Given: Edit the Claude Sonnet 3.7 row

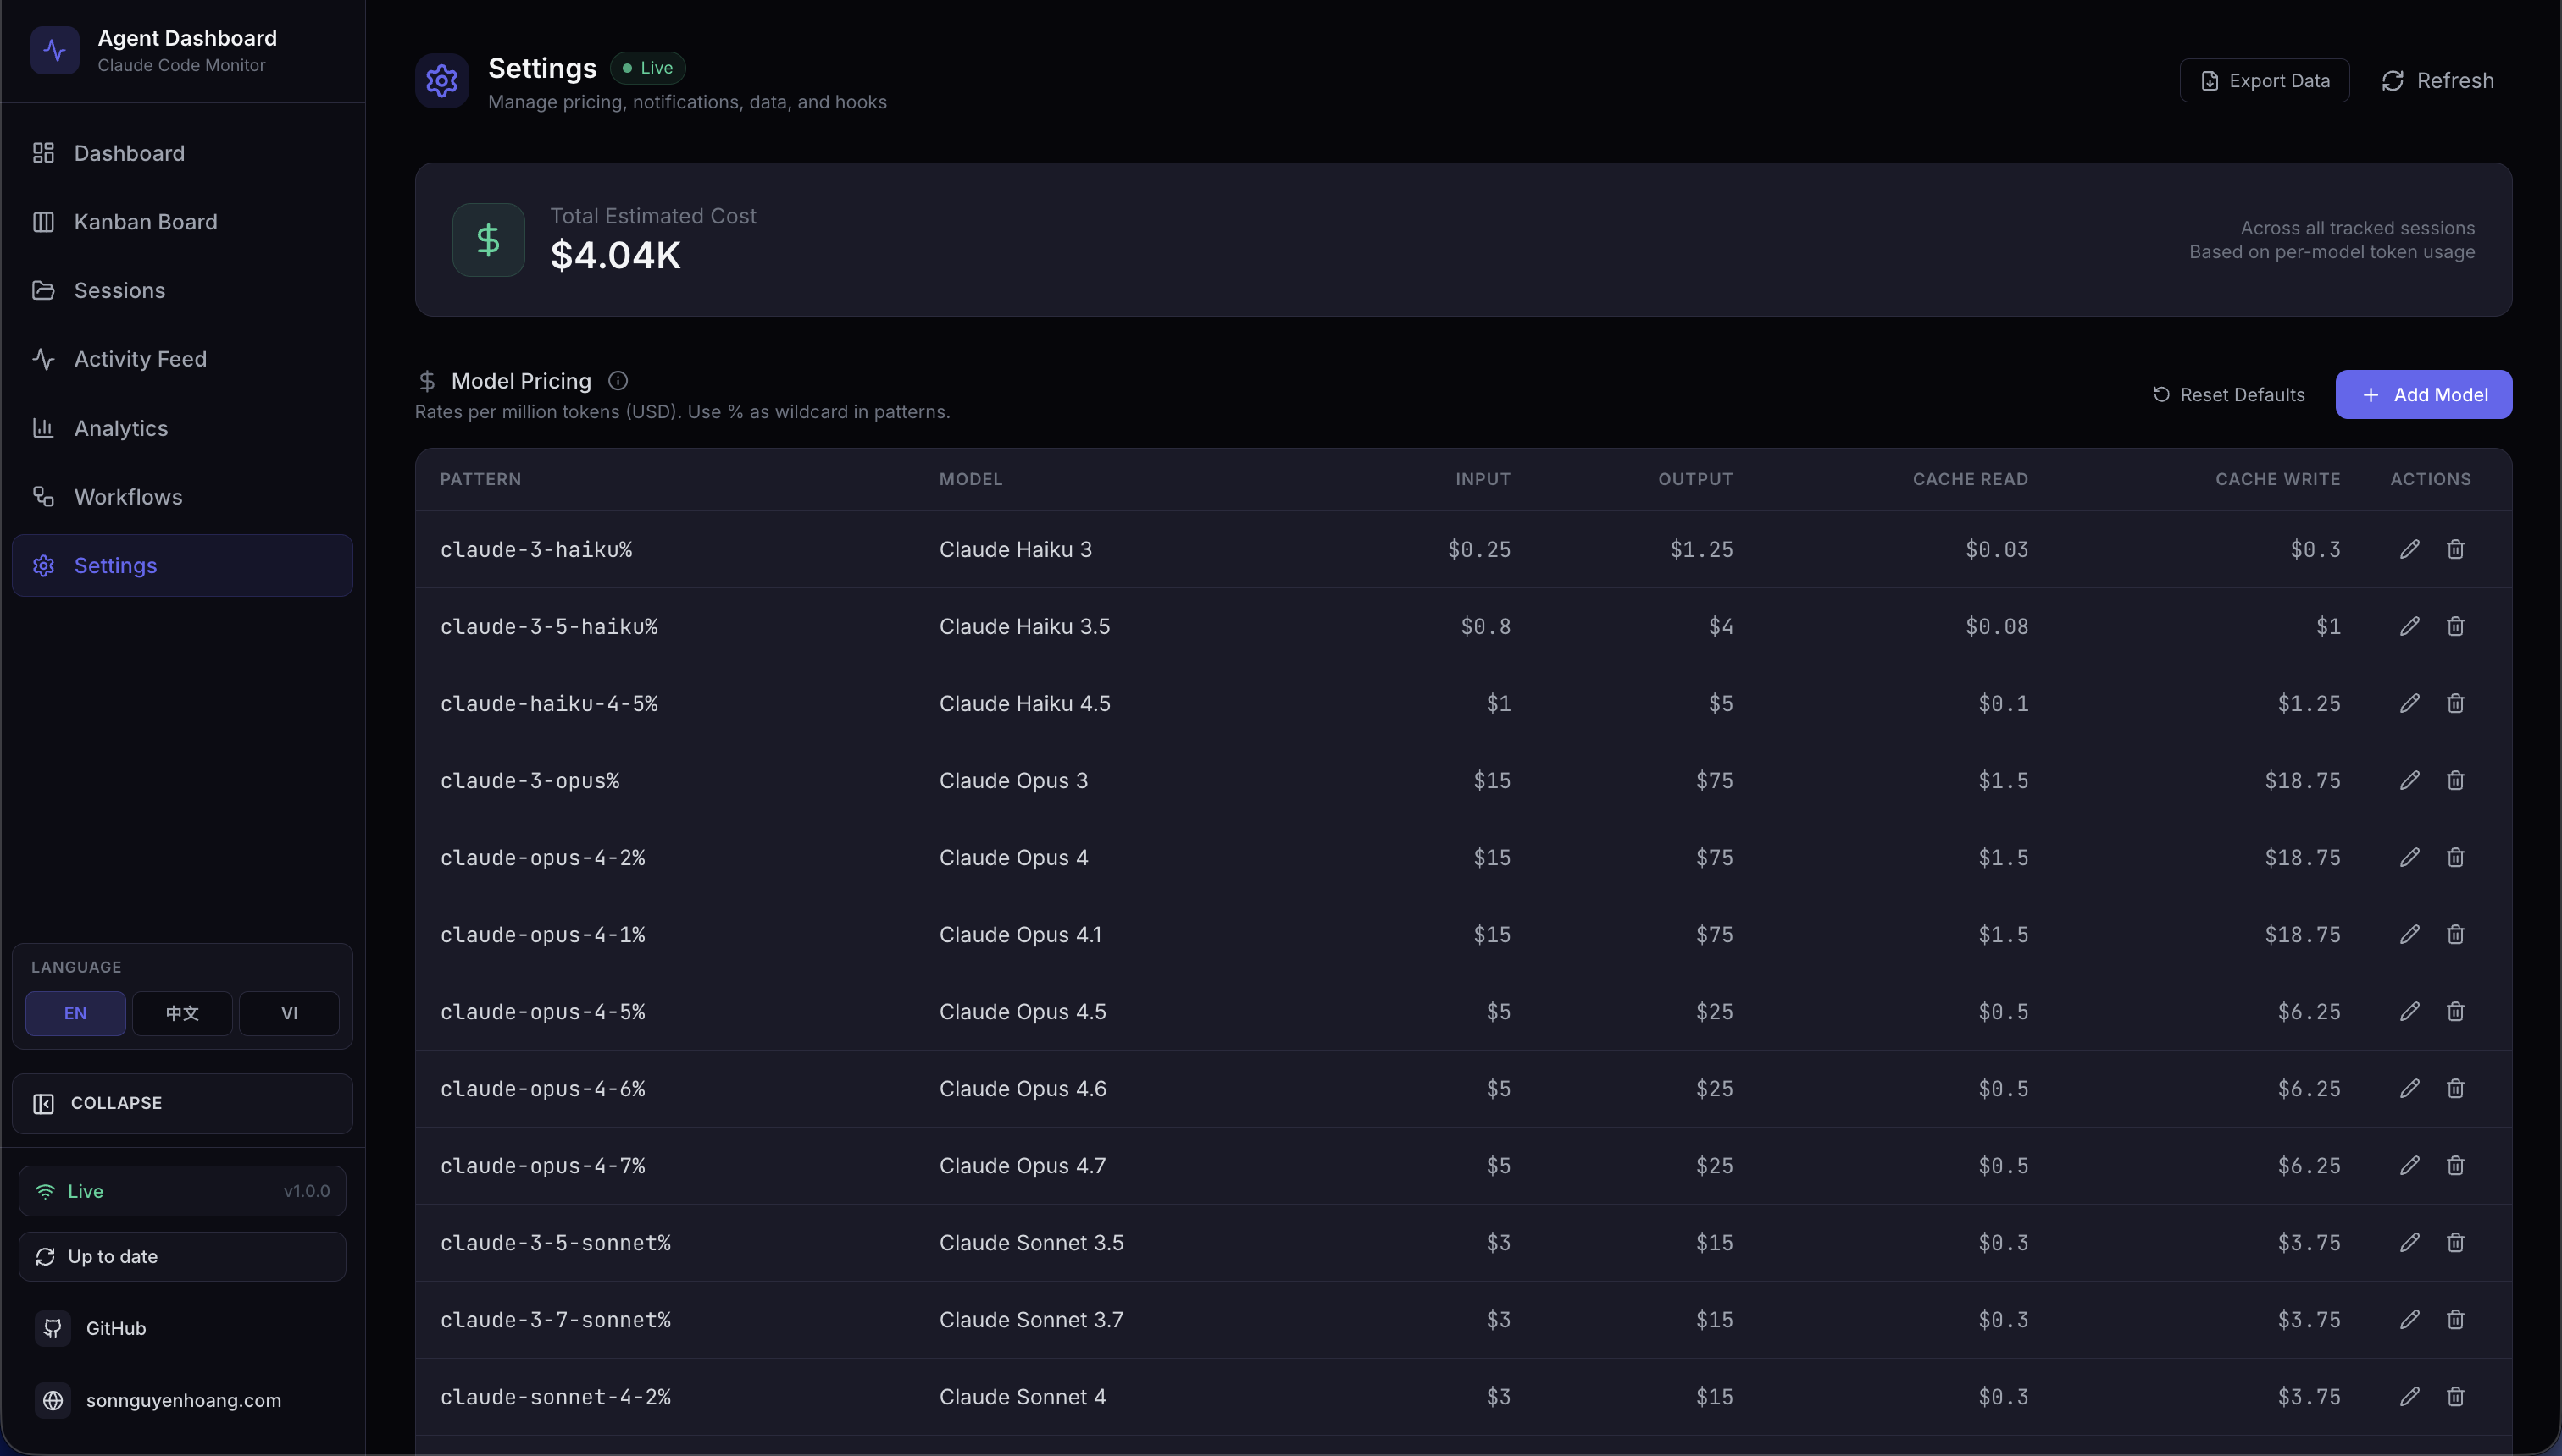Looking at the screenshot, I should pos(2409,1319).
